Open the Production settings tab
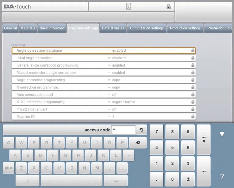This screenshot has height=188, width=234. pos(185,28)
